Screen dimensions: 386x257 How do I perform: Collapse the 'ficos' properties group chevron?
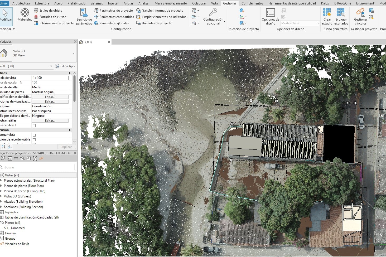tap(70, 73)
